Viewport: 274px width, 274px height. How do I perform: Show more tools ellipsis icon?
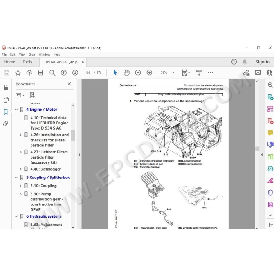pos(211,72)
